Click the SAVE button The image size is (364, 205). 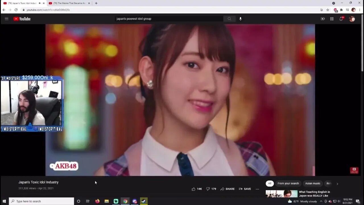245,189
